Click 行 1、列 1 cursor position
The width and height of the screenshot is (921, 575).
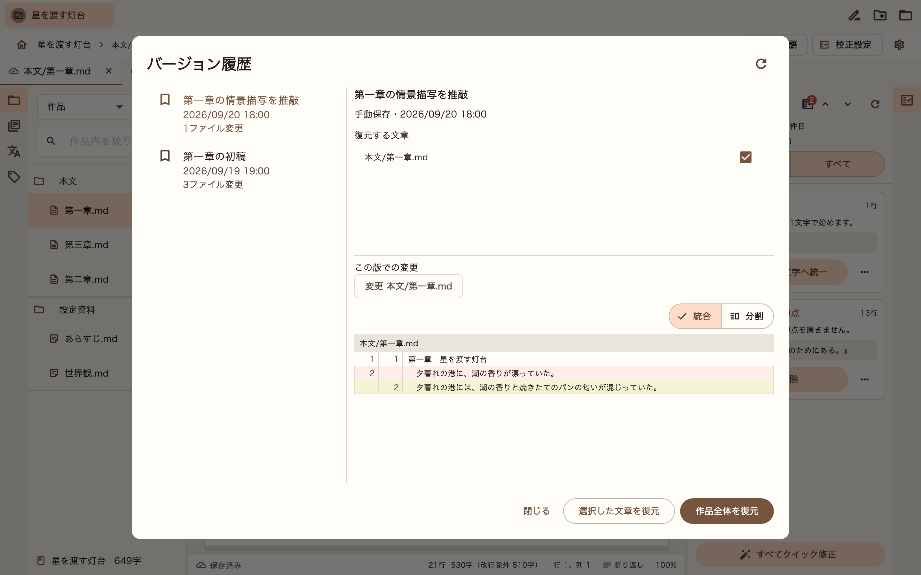click(x=572, y=565)
